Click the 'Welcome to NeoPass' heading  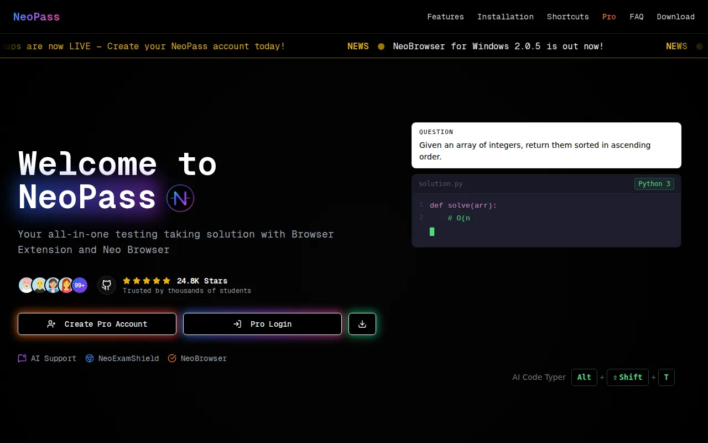pyautogui.click(x=117, y=181)
